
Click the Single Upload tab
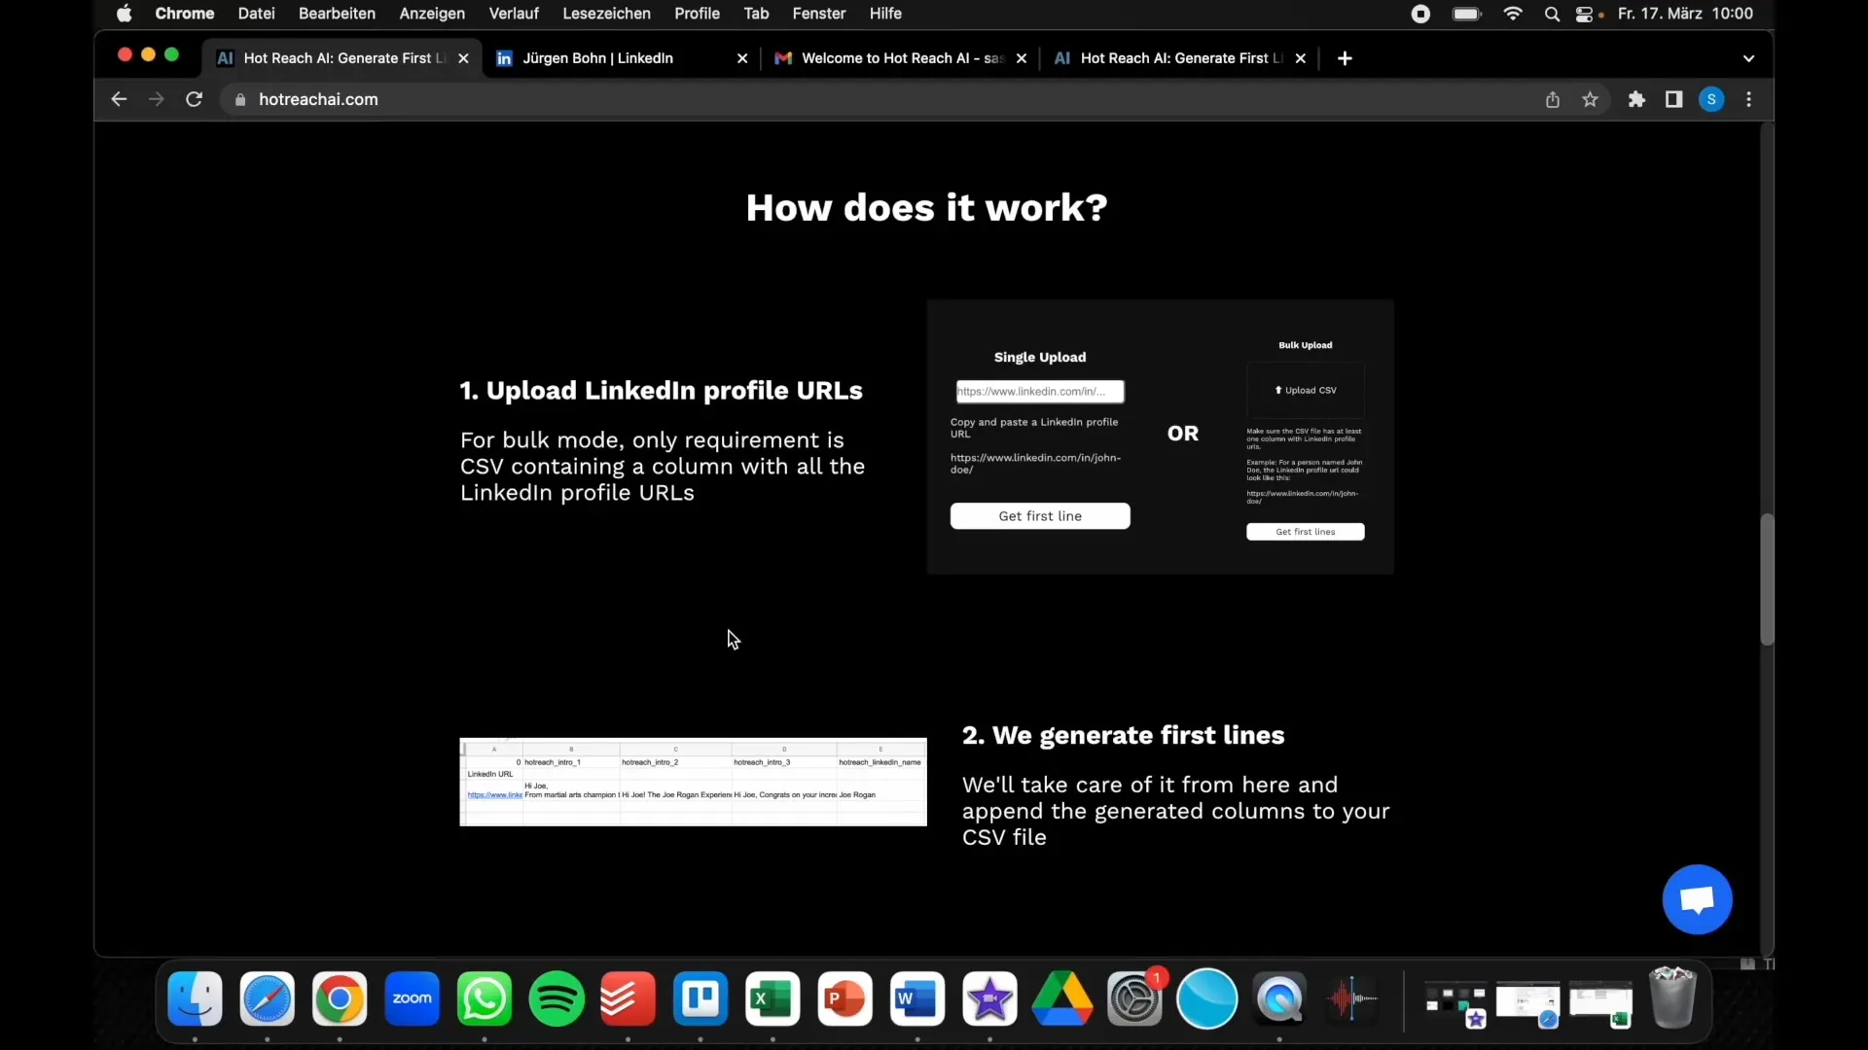point(1039,357)
